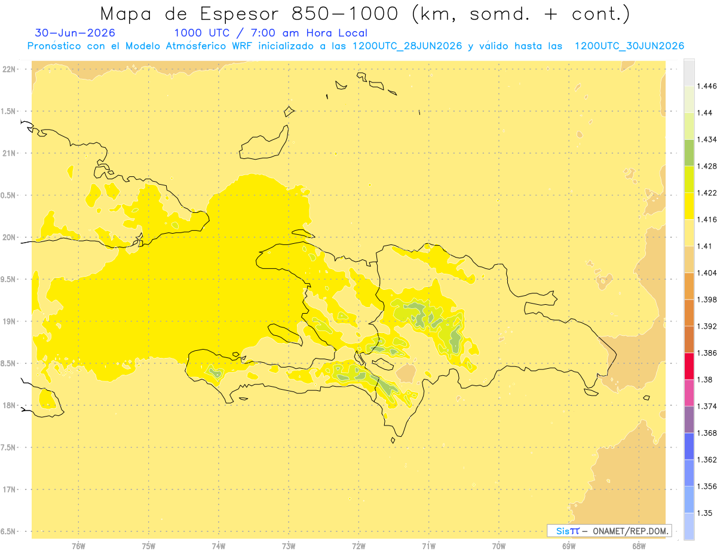Screen dimensions: 717x554
Task: Click legend value '1.374'
Action: pyautogui.click(x=708, y=406)
